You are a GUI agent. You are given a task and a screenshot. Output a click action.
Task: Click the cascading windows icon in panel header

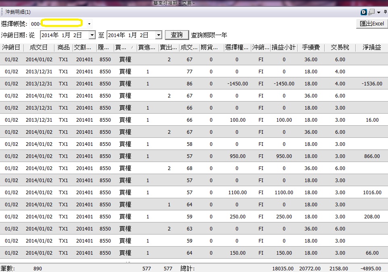(x=371, y=12)
